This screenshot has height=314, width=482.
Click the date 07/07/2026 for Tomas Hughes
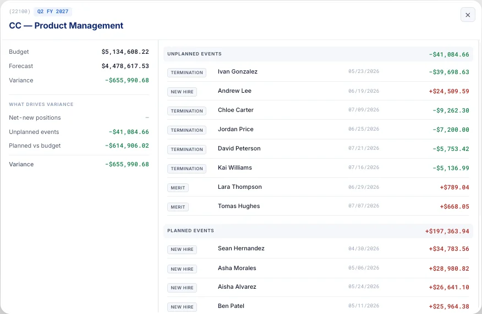(x=364, y=206)
